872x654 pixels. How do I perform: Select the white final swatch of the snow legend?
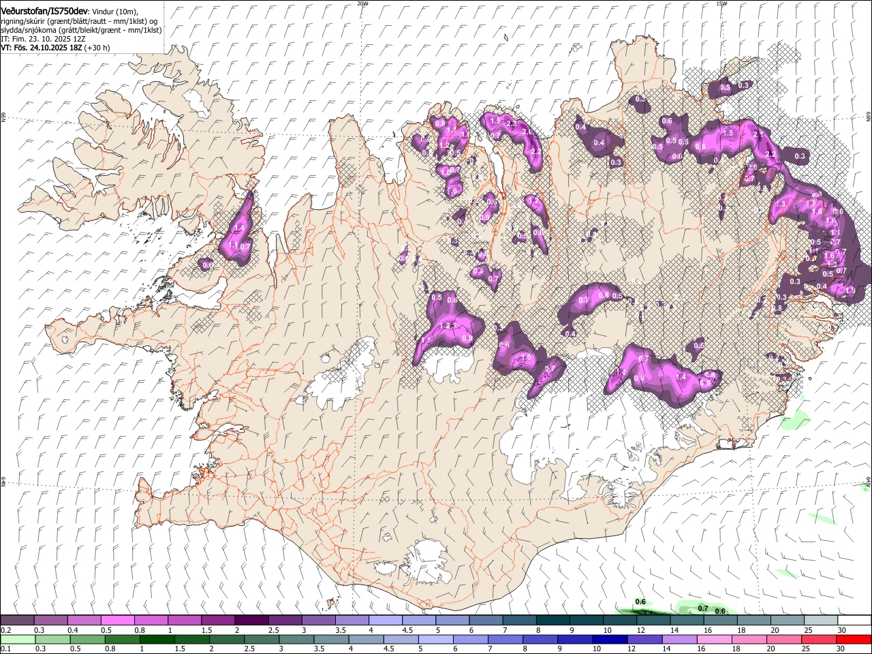coord(854,621)
